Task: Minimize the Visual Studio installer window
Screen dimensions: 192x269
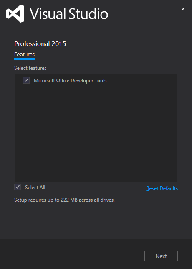Action: pyautogui.click(x=172, y=10)
